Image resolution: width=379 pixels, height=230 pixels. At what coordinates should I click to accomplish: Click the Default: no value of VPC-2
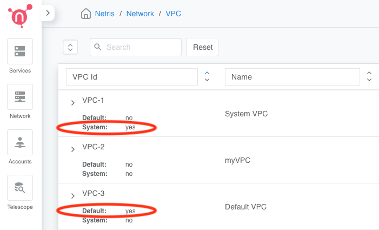129,165
